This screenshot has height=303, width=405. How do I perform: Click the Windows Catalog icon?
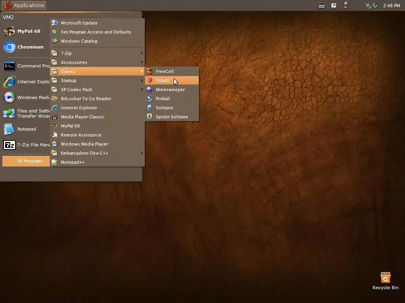[55, 41]
